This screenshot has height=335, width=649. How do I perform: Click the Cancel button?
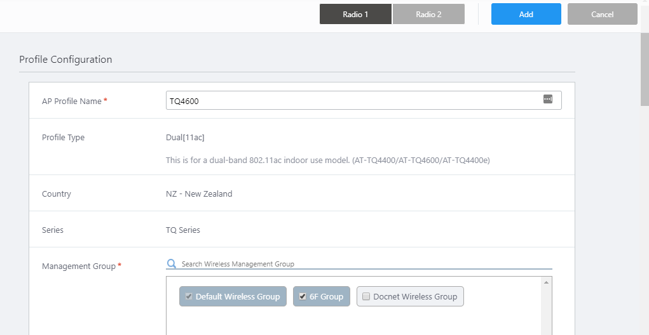click(x=602, y=14)
